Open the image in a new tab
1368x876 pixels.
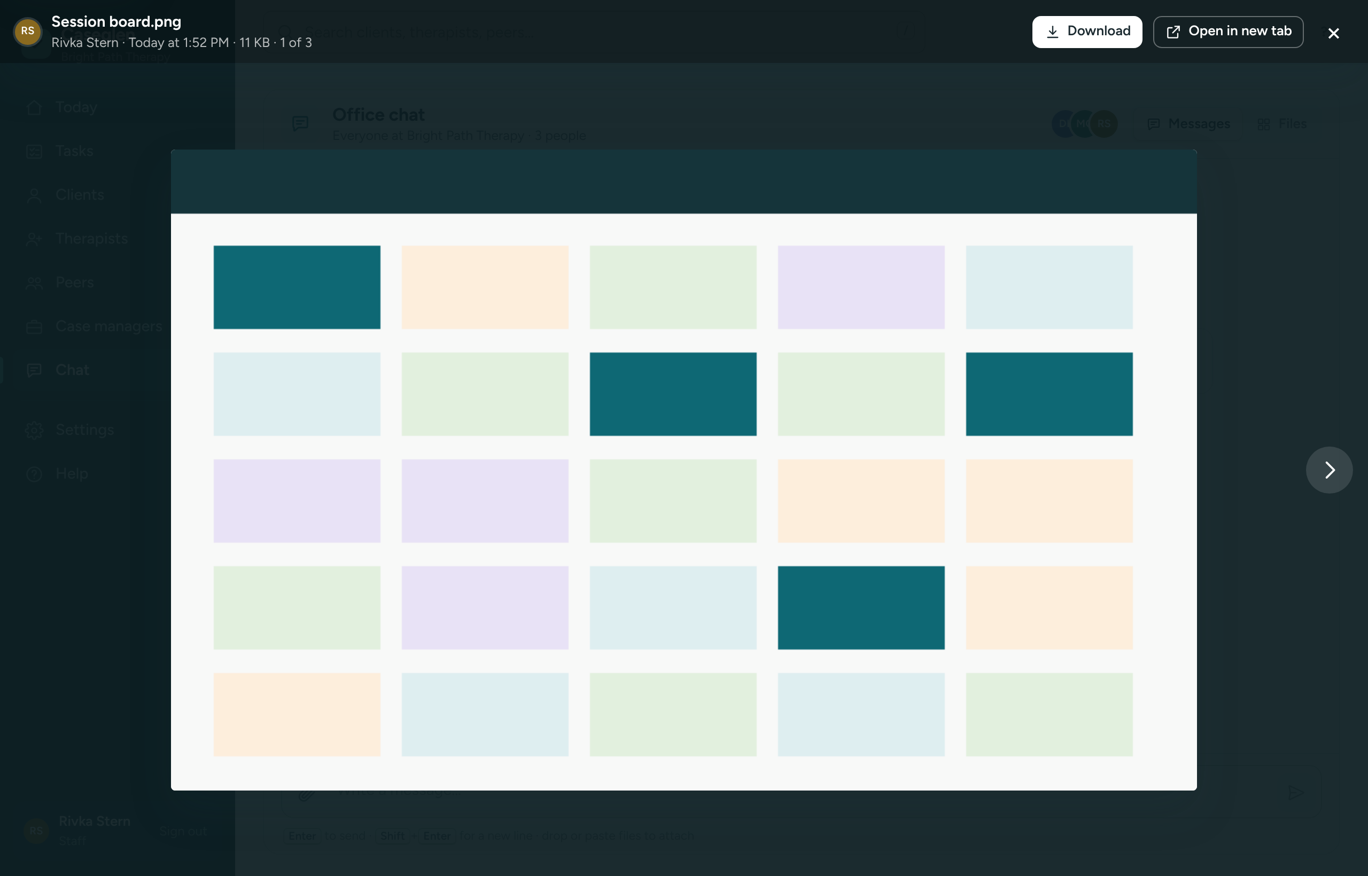[1228, 32]
